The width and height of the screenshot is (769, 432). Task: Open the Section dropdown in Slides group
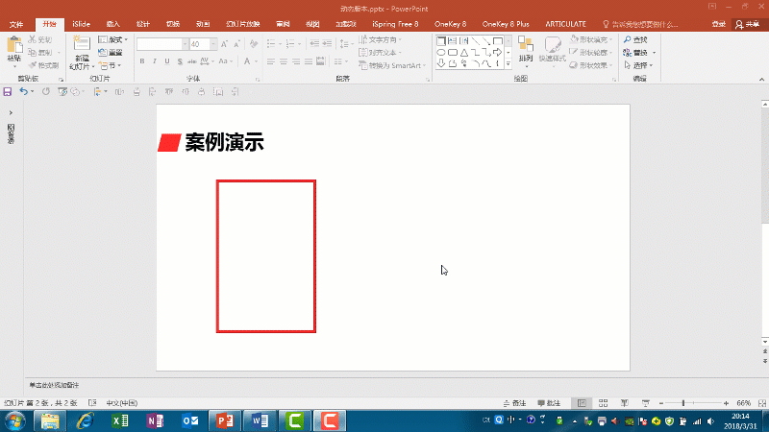tap(110, 65)
